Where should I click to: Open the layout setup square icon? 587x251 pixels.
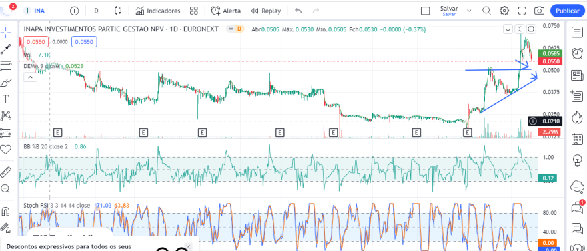426,11
